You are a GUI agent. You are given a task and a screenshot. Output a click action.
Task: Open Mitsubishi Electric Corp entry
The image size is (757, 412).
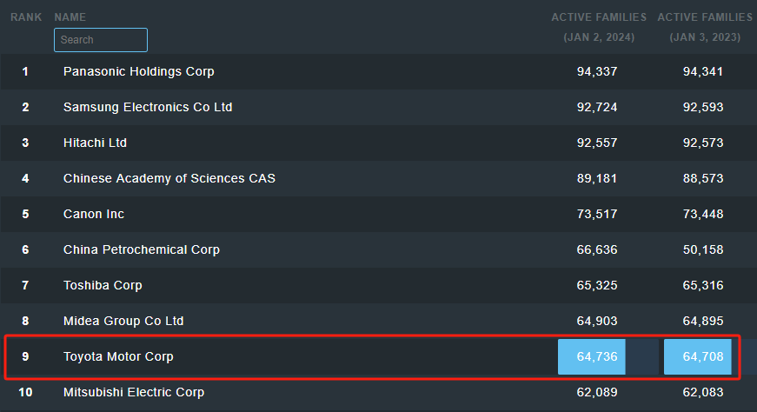pos(134,392)
